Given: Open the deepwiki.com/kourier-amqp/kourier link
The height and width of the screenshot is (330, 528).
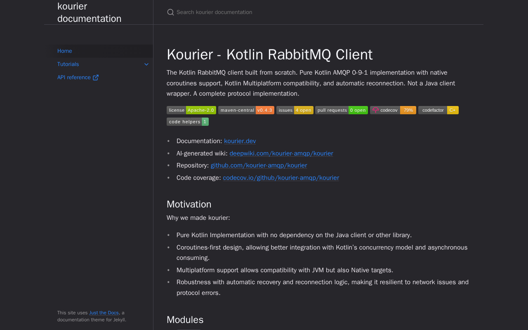Looking at the screenshot, I should click(x=281, y=153).
